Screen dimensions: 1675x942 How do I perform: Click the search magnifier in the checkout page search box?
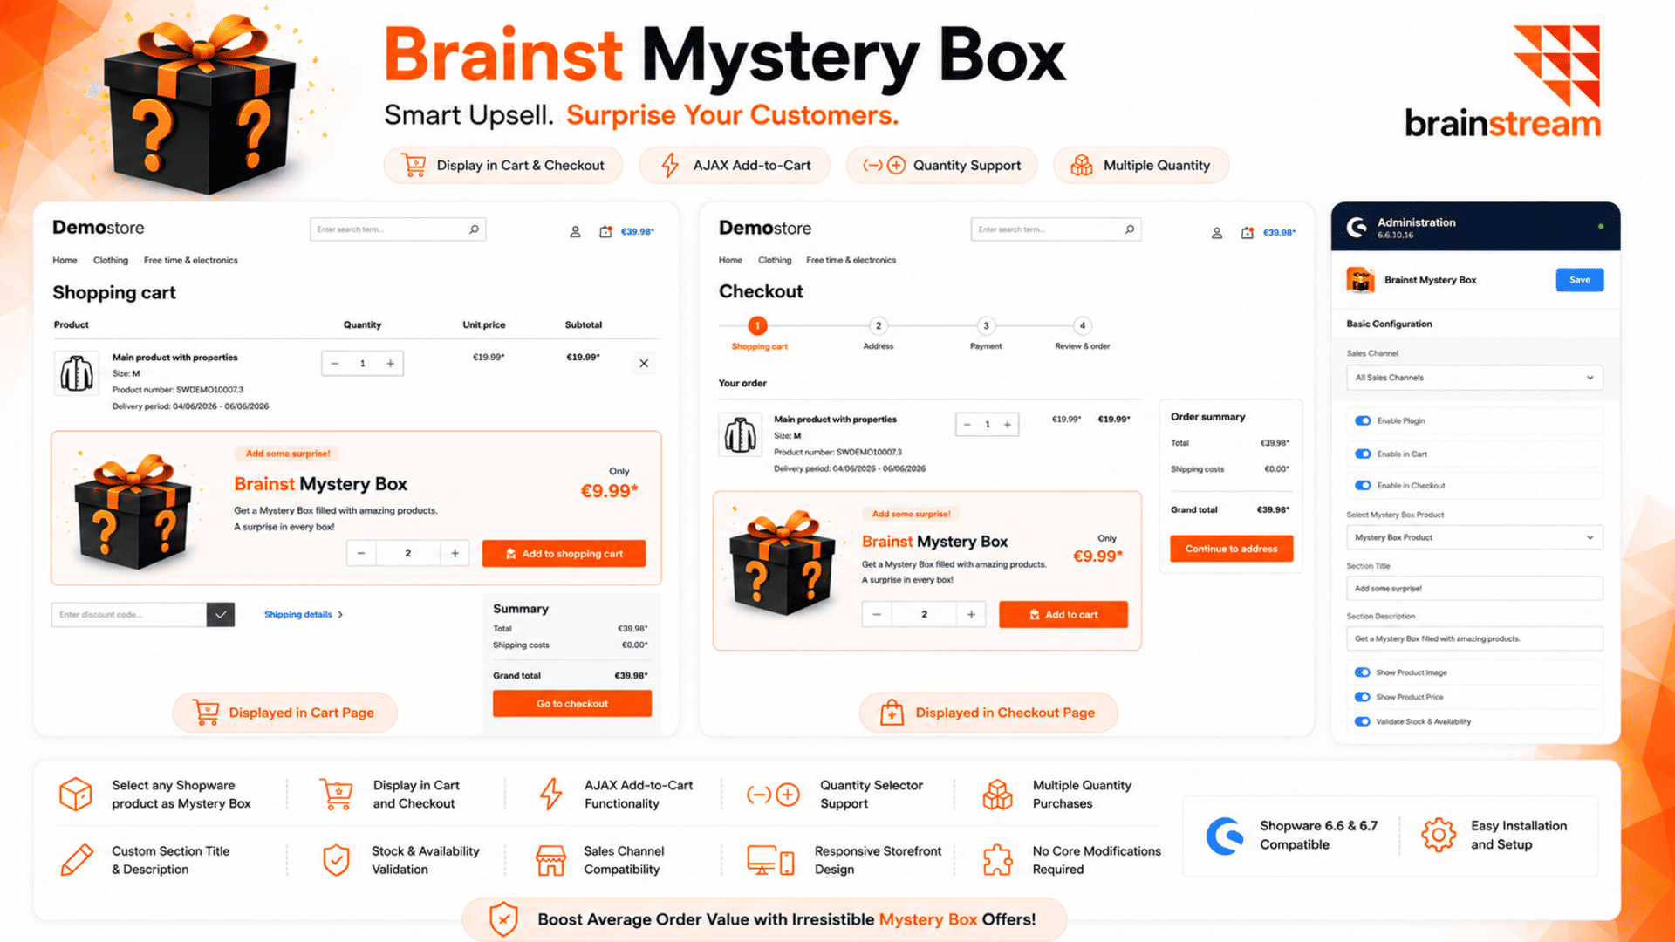1130,229
